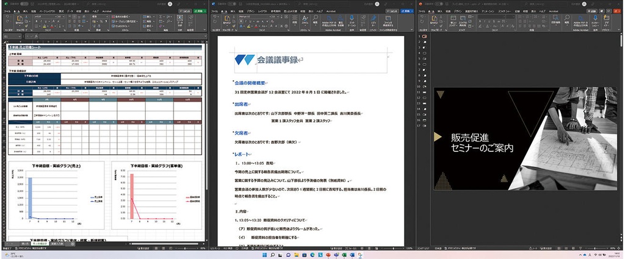The image size is (625, 259).
Task: Click Undo arrow in Word ribbon
Action: [214, 18]
